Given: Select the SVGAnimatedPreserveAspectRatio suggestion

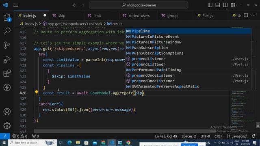Looking at the screenshot, I should click(x=188, y=86).
